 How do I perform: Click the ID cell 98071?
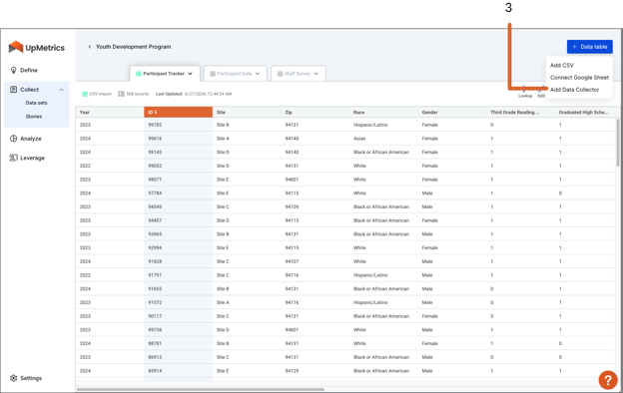tap(178, 180)
